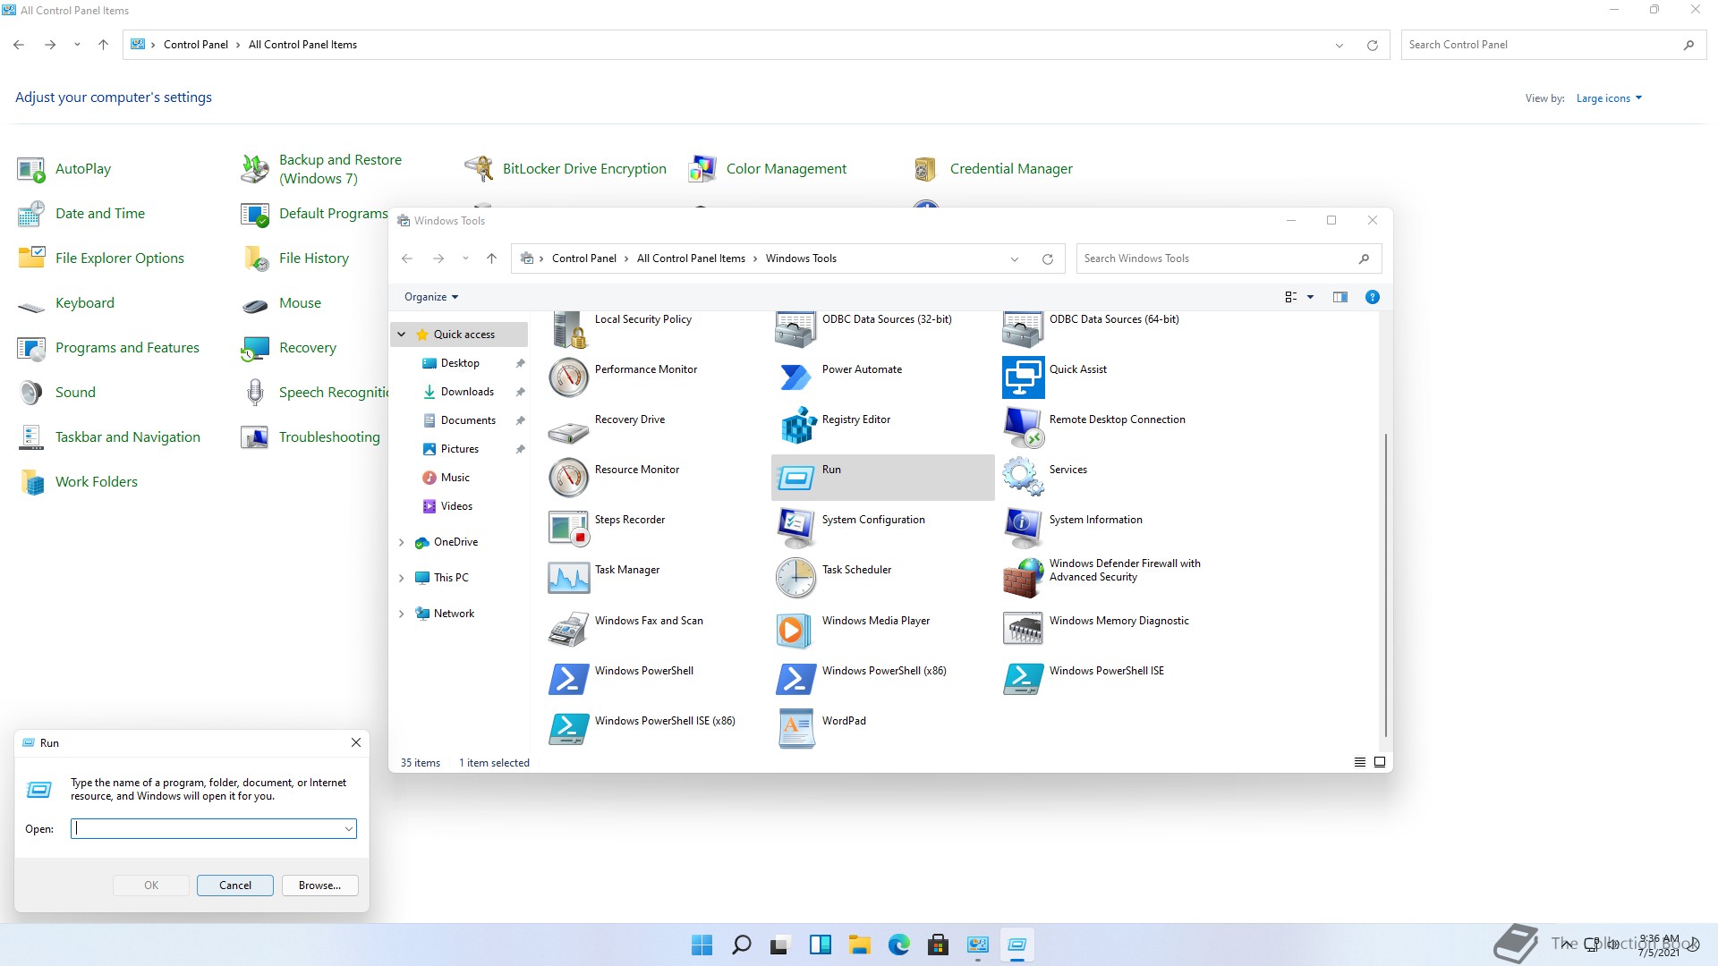Open Steps Recorder icon
Viewport: 1718px width, 966px height.
tap(568, 528)
